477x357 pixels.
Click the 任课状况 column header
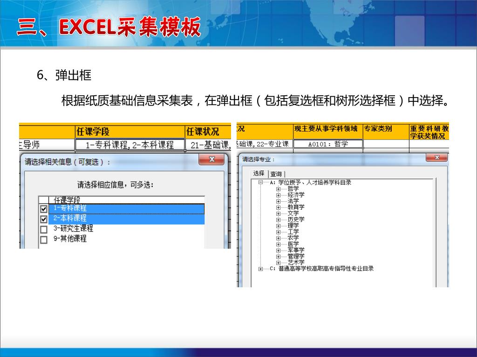(x=208, y=132)
